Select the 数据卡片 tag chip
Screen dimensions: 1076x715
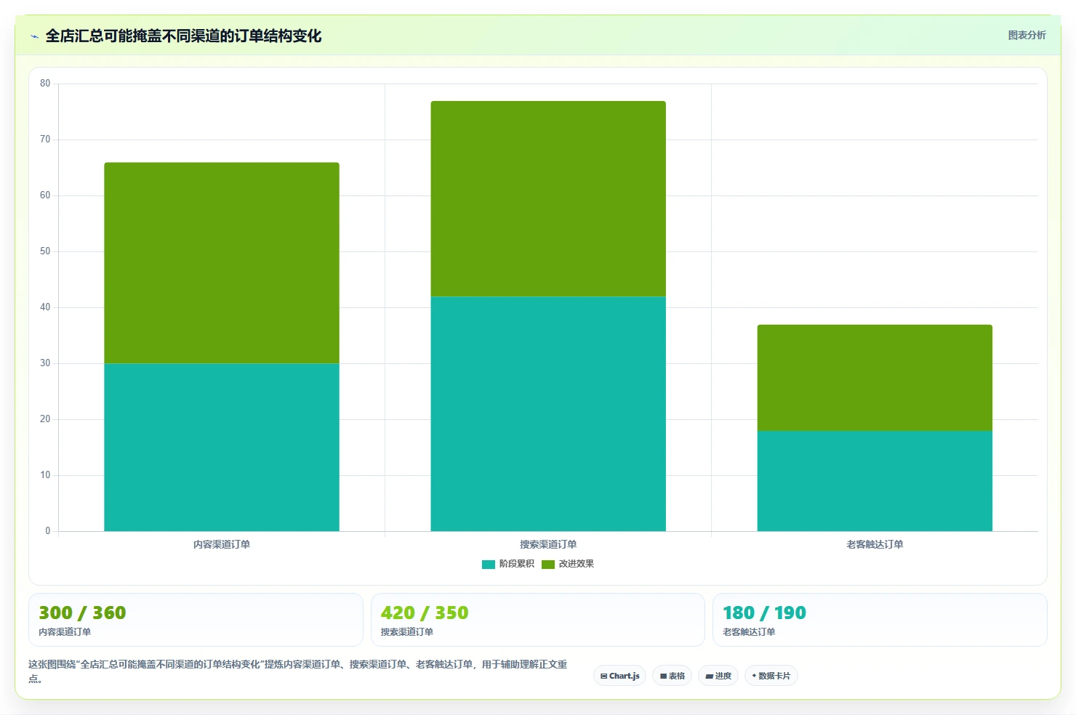771,676
